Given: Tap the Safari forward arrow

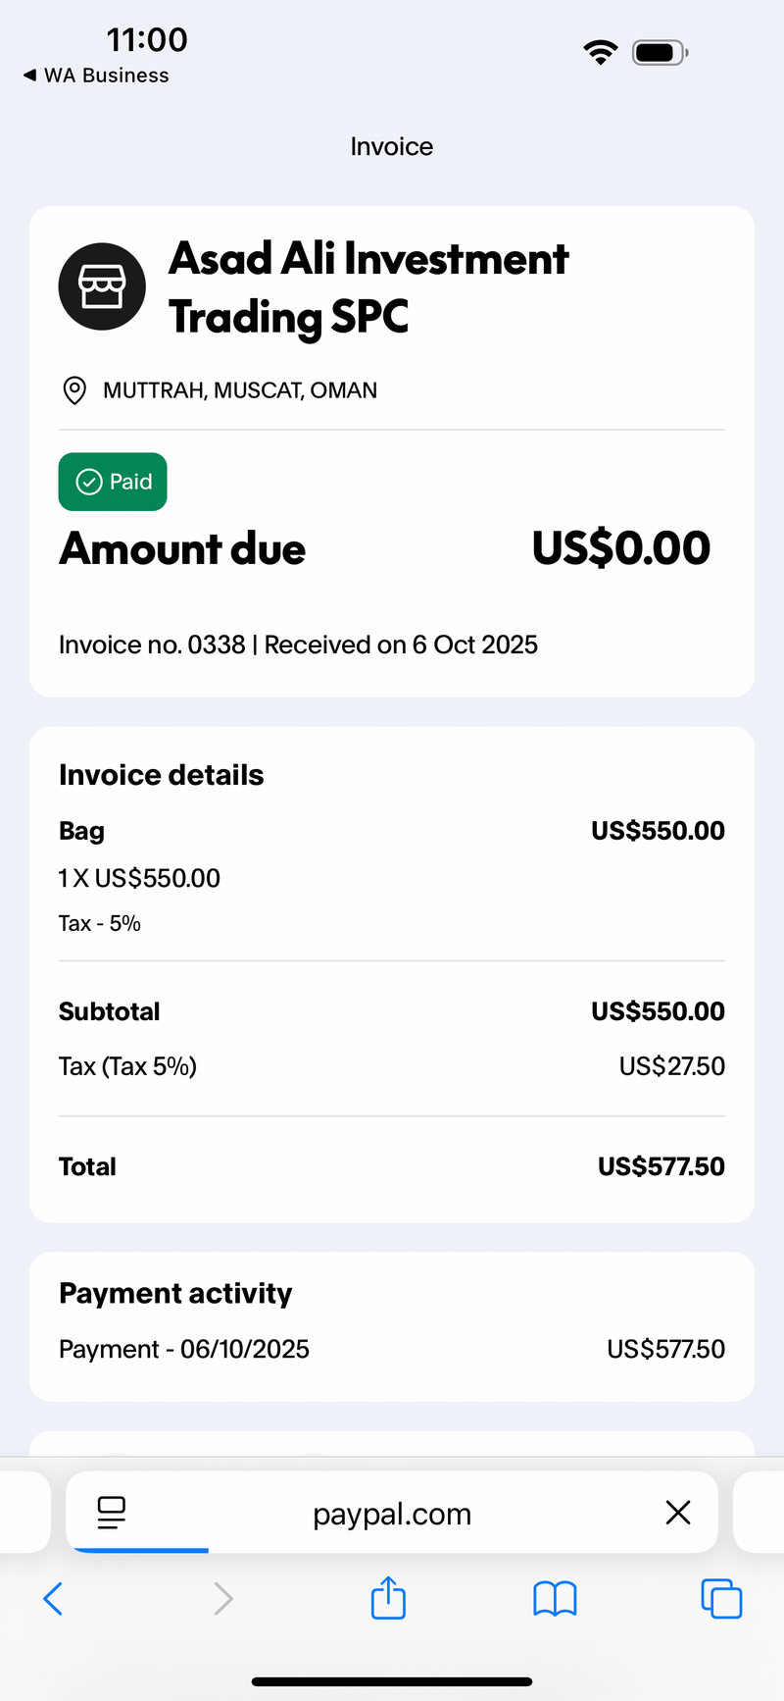Looking at the screenshot, I should (223, 1598).
